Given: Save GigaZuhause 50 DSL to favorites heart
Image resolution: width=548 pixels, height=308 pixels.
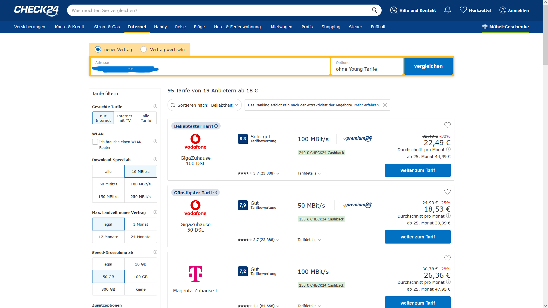Looking at the screenshot, I should [447, 192].
